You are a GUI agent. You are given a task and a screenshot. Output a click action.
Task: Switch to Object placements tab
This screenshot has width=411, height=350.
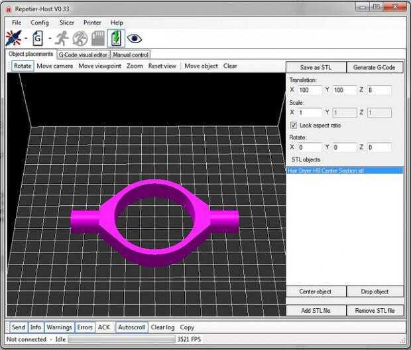(31, 54)
